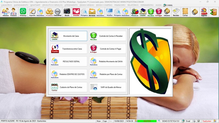Open the RELATÓRIOS menu
Screen dimensions: 219x123
pyautogui.click(x=133, y=5)
